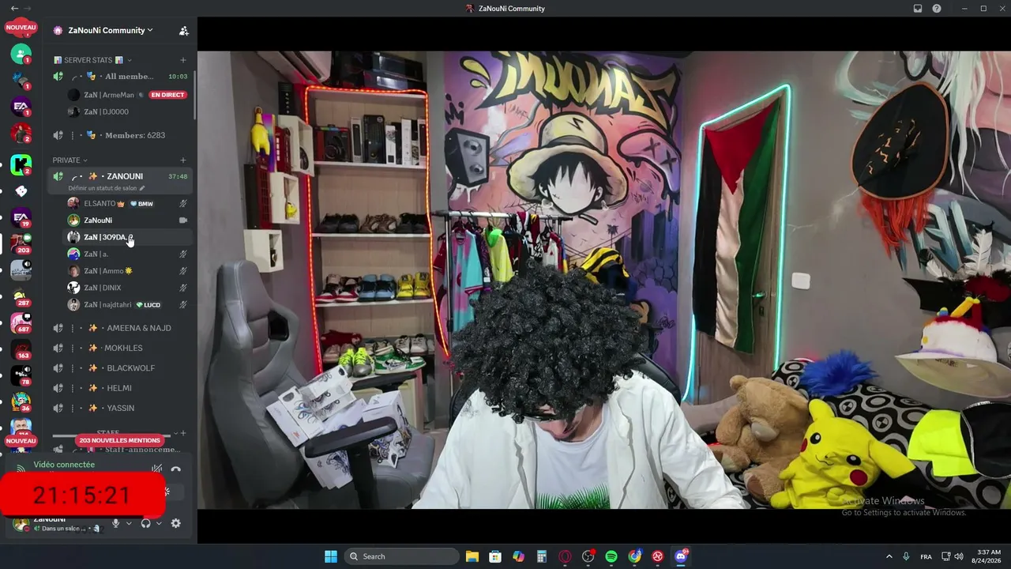Screen dimensions: 1011x569
Task: Click the '203 NOUVELLES MENTIONS' button
Action: pyautogui.click(x=120, y=440)
